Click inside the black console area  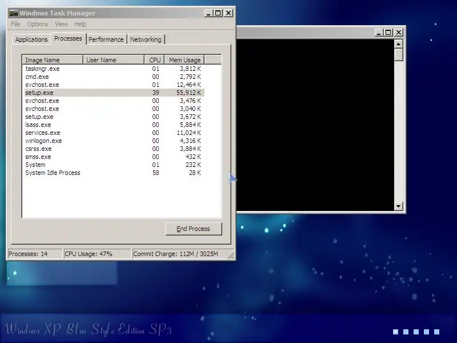click(x=315, y=125)
